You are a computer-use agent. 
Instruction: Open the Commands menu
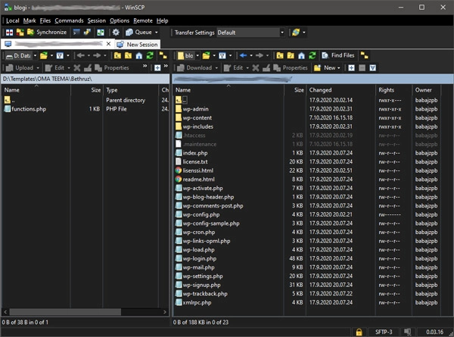(69, 20)
